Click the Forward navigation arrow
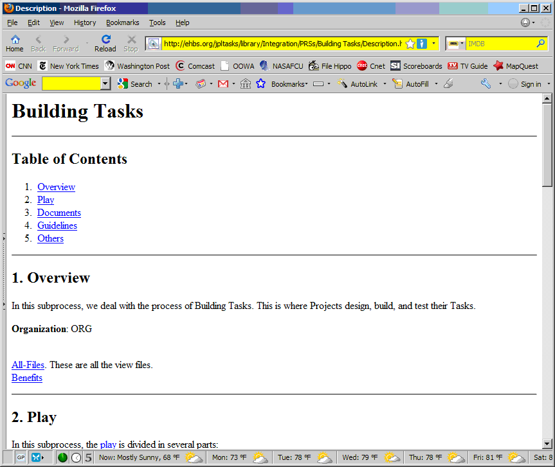 66,44
